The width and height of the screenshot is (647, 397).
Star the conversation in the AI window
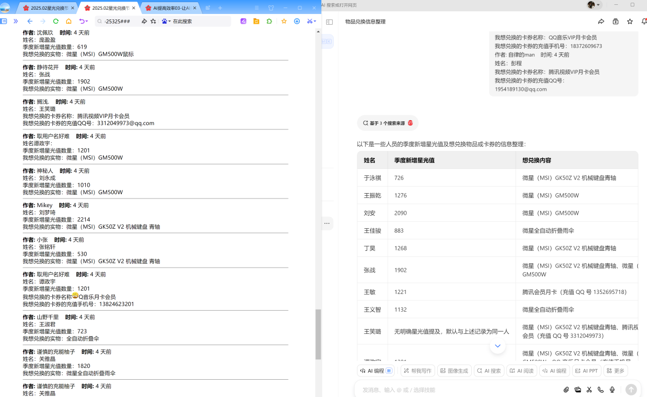click(630, 22)
